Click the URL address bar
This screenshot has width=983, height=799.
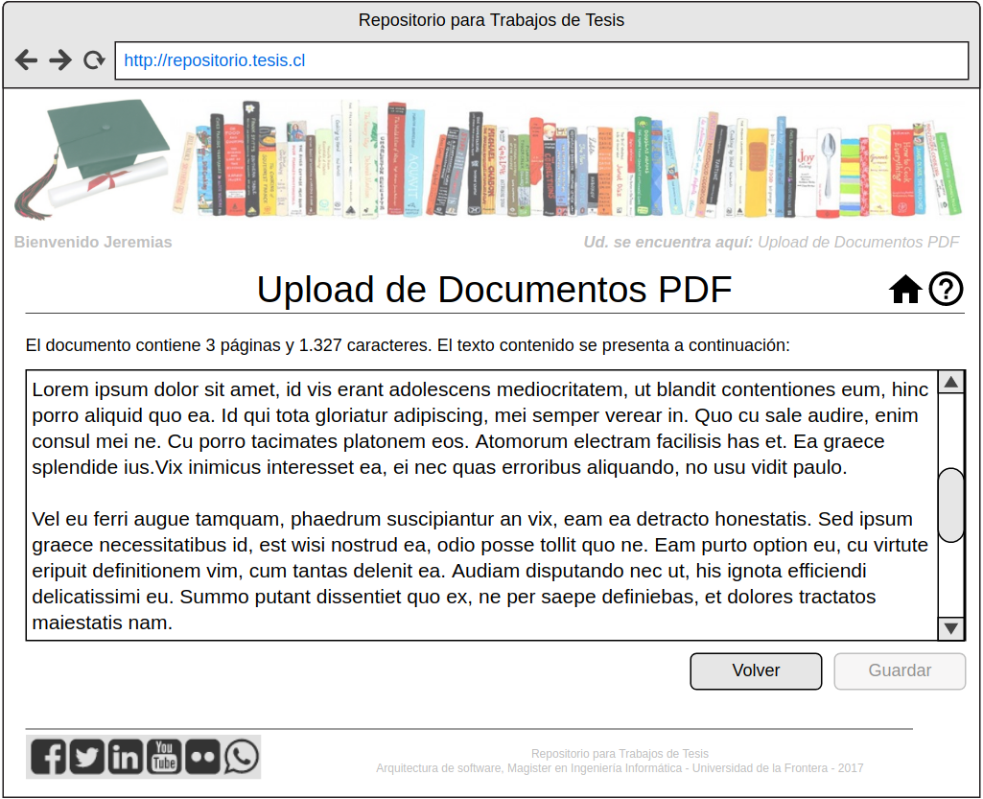pos(542,60)
